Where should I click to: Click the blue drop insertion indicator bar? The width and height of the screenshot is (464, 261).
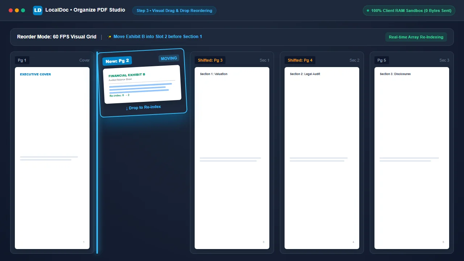pyautogui.click(x=97, y=152)
